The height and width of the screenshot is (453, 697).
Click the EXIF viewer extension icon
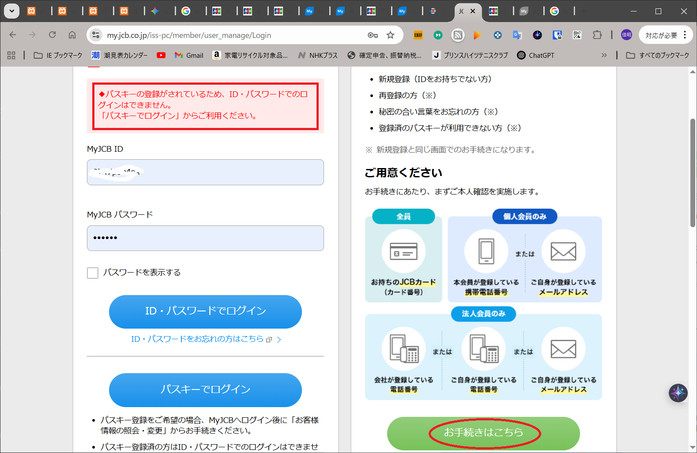pos(418,35)
